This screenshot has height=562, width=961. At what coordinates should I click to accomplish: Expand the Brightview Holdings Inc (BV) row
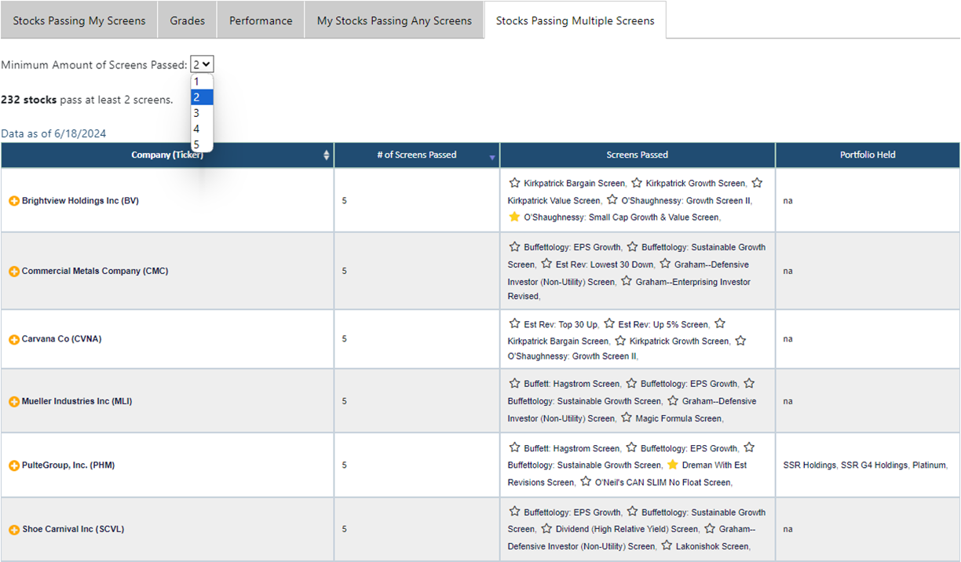13,201
